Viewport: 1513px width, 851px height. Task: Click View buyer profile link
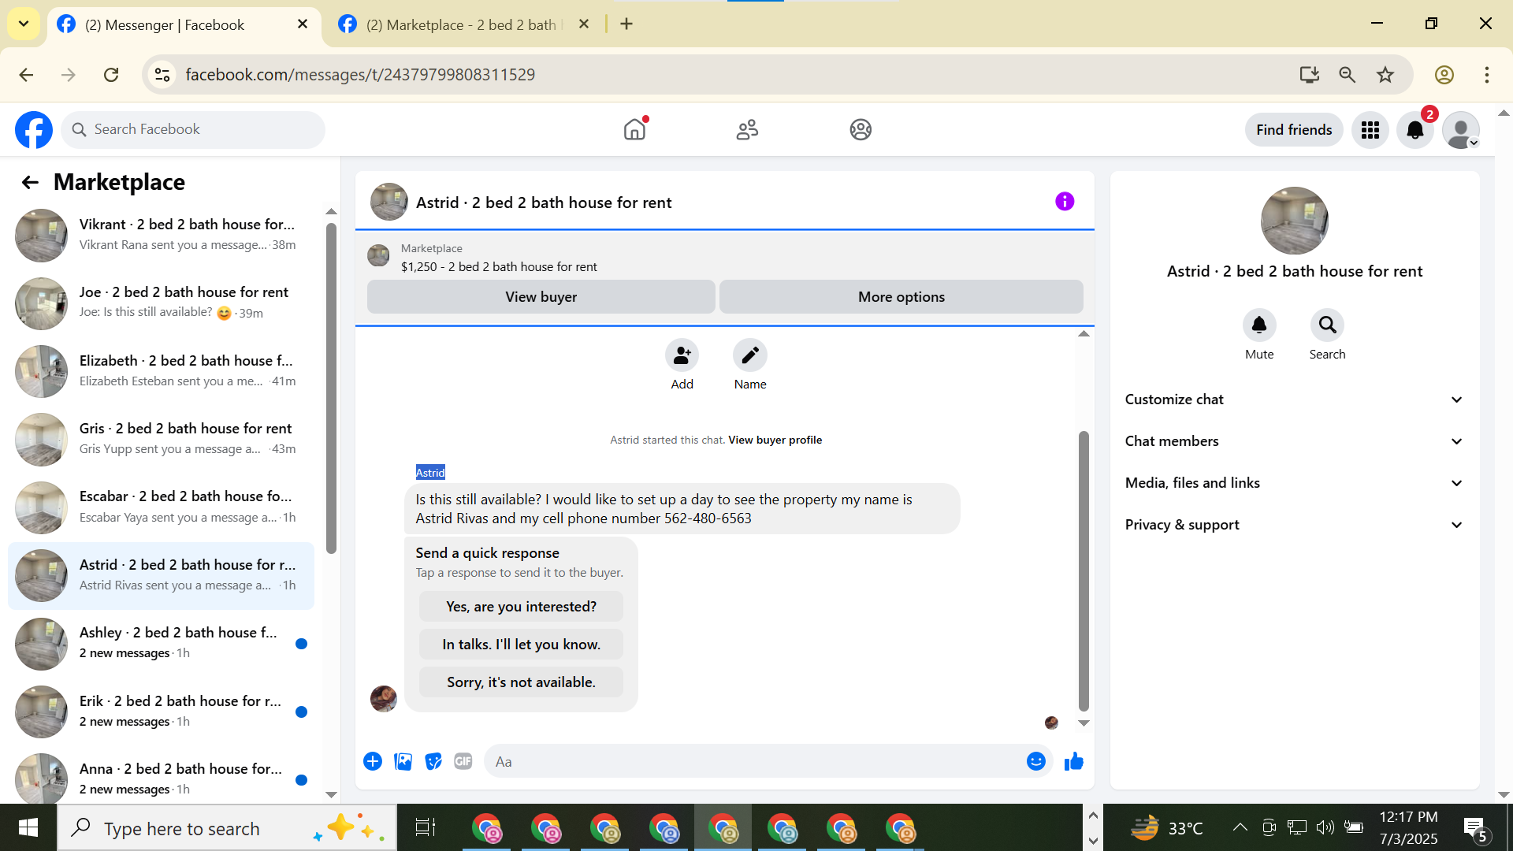click(x=775, y=440)
